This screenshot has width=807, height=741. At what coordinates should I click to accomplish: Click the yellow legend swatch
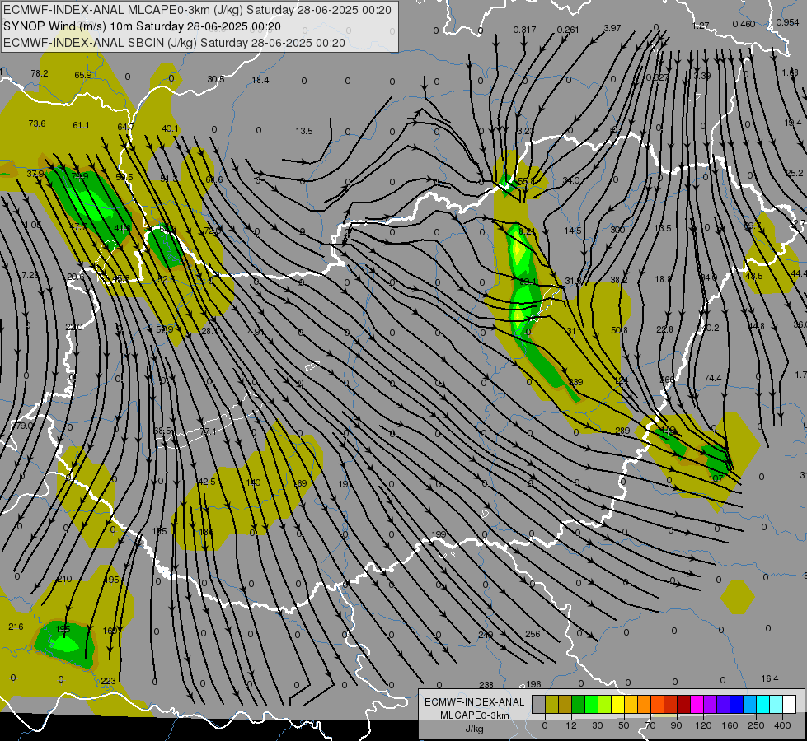(x=618, y=704)
